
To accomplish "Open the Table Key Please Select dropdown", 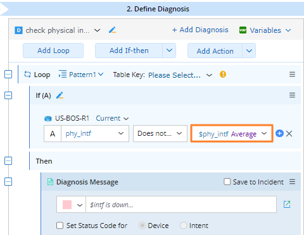I will 180,75.
